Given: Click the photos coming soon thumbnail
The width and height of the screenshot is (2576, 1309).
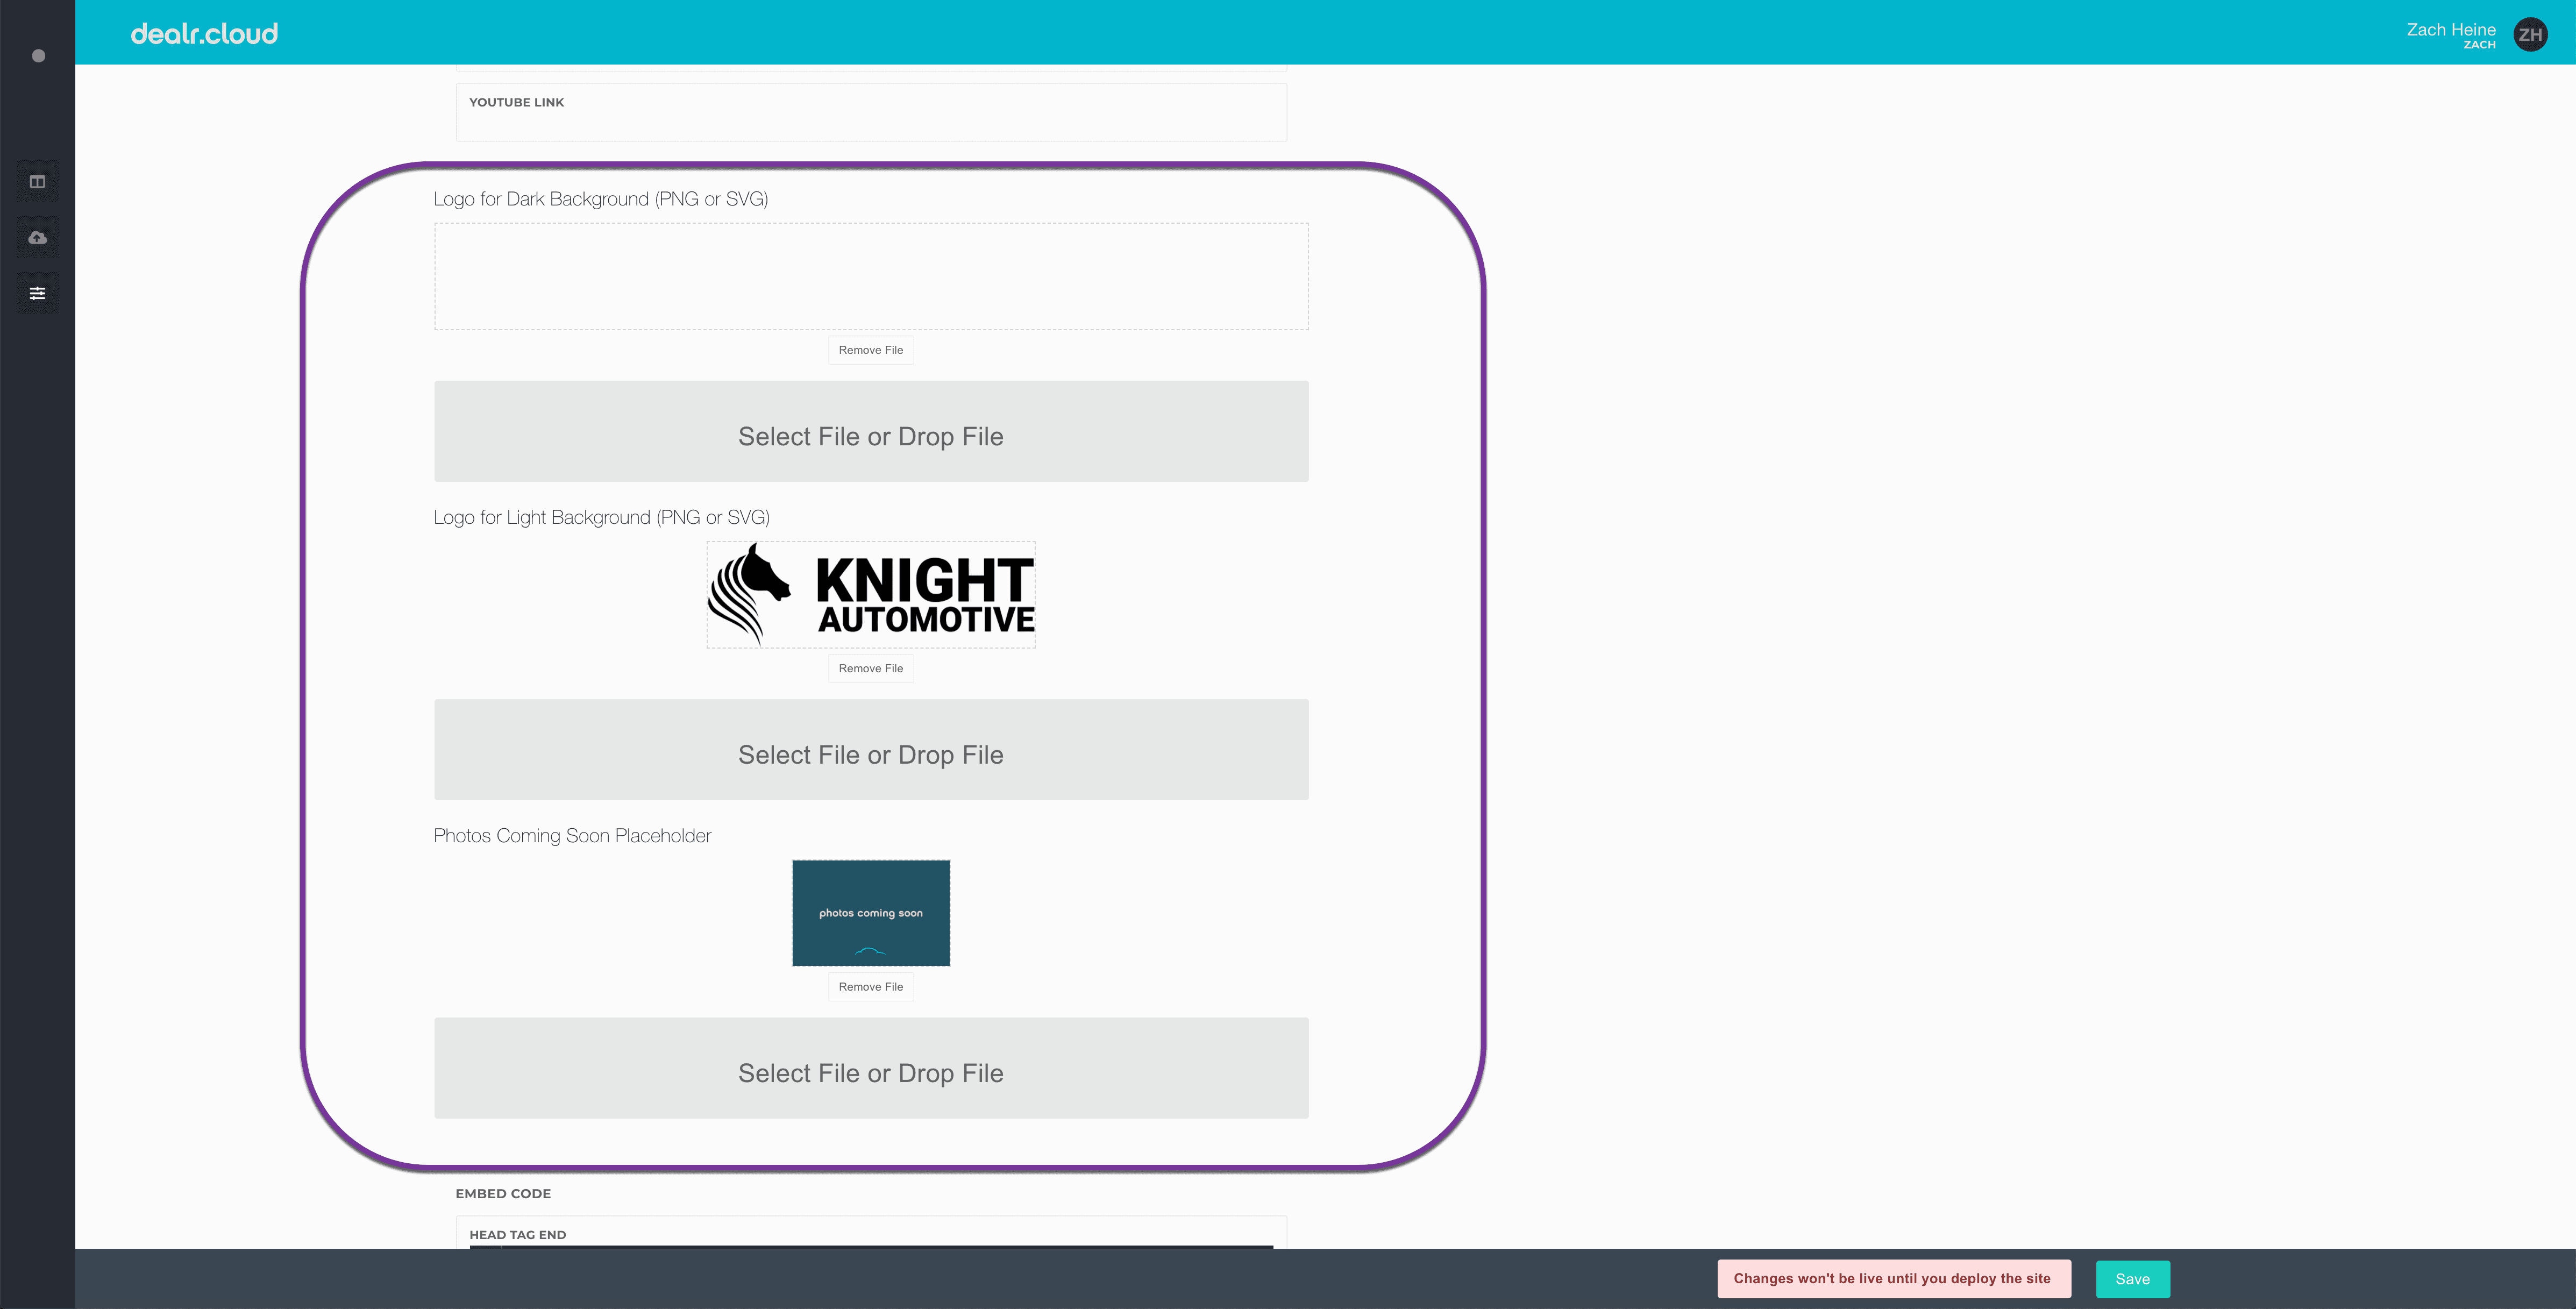Looking at the screenshot, I should point(870,913).
